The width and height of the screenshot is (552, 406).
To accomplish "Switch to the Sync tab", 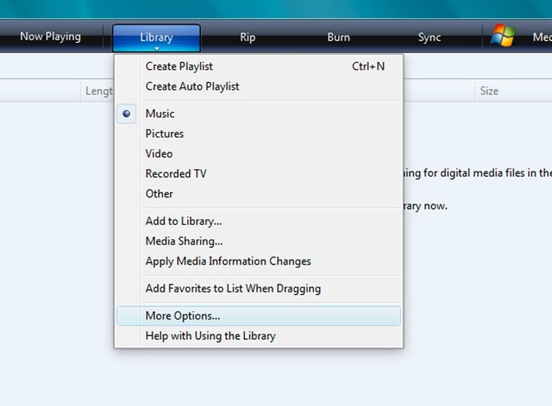I will click(429, 37).
